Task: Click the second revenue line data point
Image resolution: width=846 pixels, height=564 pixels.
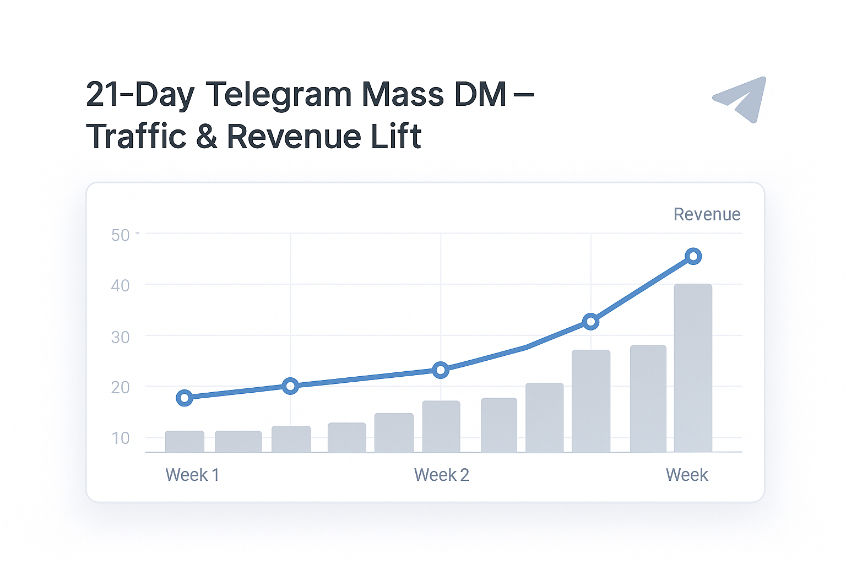Action: point(290,386)
